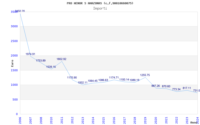Click the 2016 year label

pyautogui.click(x=114, y=120)
